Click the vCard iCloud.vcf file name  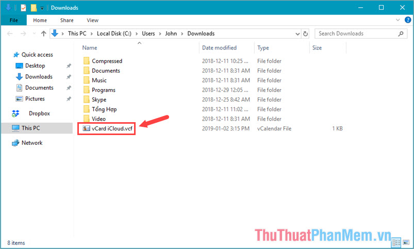pos(112,128)
